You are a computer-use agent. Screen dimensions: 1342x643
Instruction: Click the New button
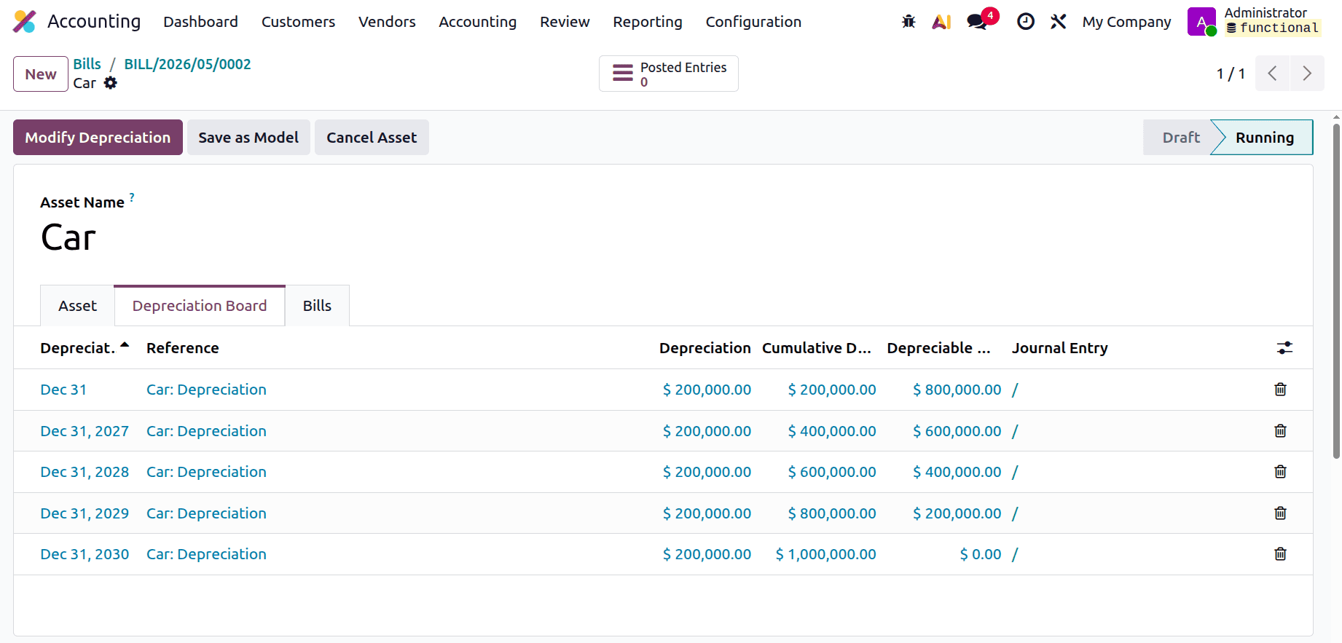(x=41, y=74)
